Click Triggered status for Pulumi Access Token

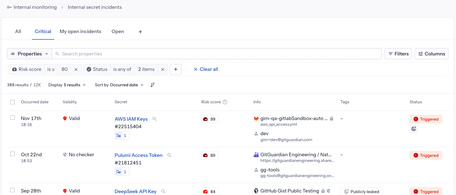(426, 155)
